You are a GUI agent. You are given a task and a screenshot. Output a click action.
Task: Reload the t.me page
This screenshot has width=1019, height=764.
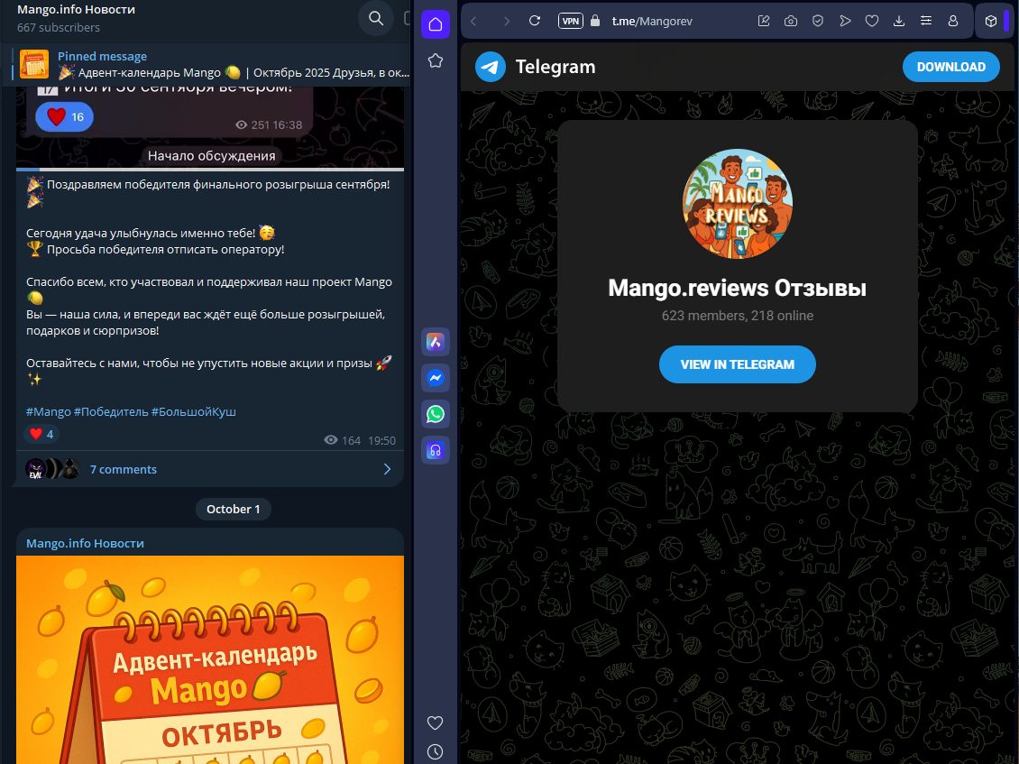pyautogui.click(x=534, y=21)
